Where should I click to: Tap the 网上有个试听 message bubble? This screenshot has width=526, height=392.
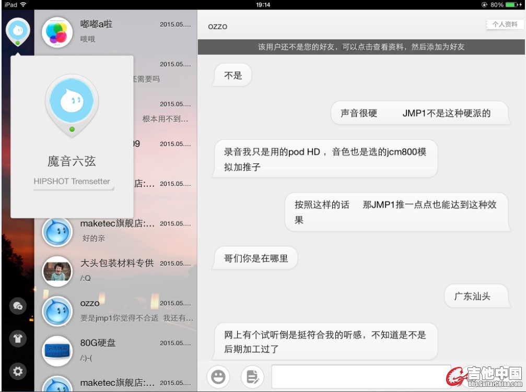click(325, 342)
